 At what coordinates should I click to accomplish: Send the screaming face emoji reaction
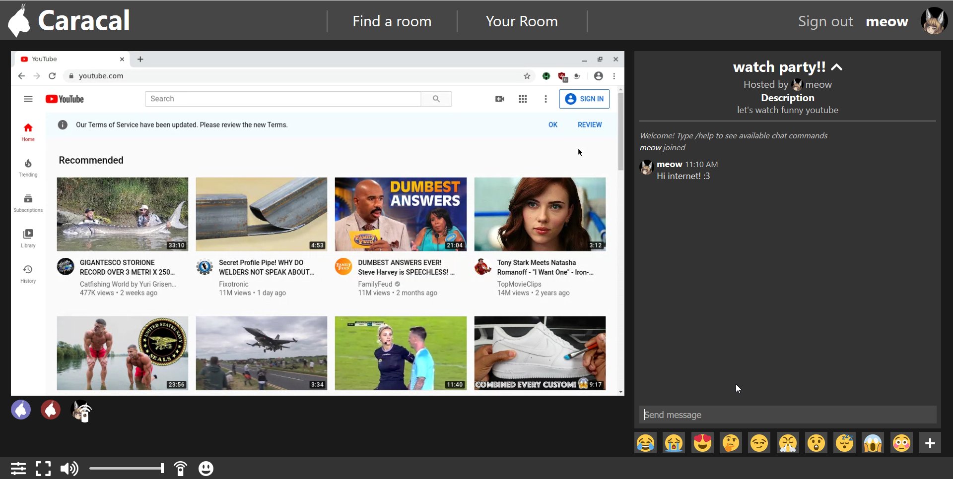tap(873, 442)
